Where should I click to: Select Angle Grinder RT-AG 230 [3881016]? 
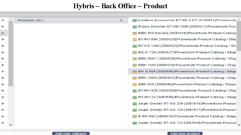coord(182,103)
